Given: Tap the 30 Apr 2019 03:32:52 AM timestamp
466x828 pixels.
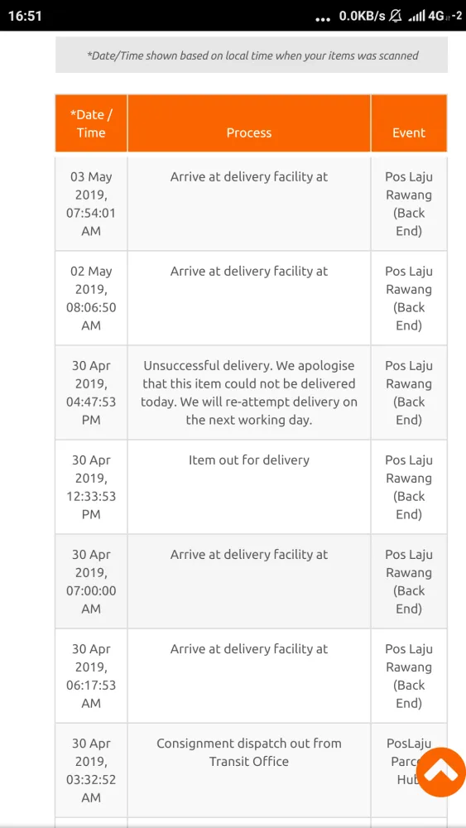Looking at the screenshot, I should pyautogui.click(x=91, y=771).
